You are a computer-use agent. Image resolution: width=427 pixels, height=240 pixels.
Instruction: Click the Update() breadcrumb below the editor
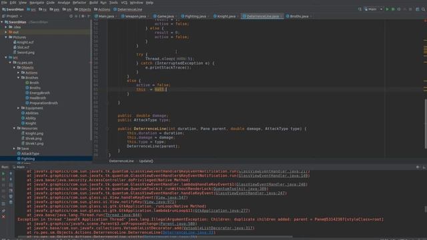coord(146,161)
